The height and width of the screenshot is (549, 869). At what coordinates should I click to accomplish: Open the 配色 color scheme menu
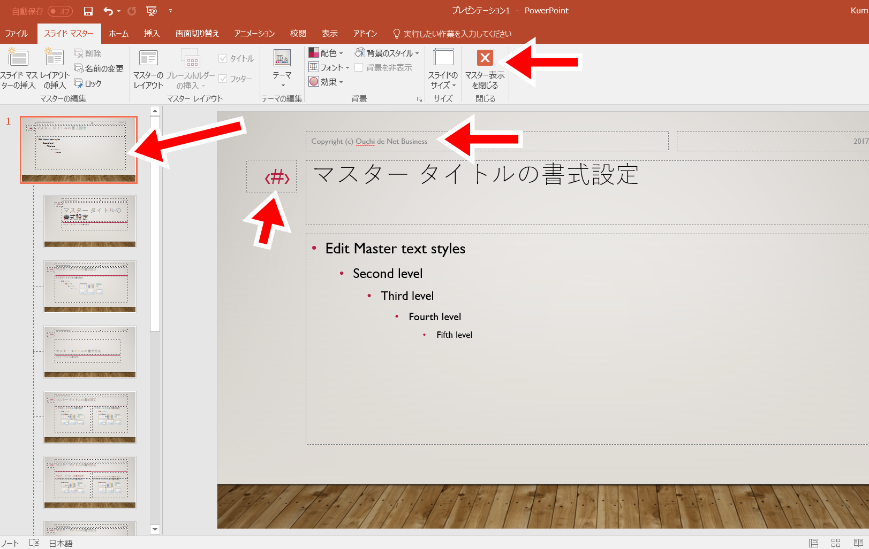click(x=326, y=53)
